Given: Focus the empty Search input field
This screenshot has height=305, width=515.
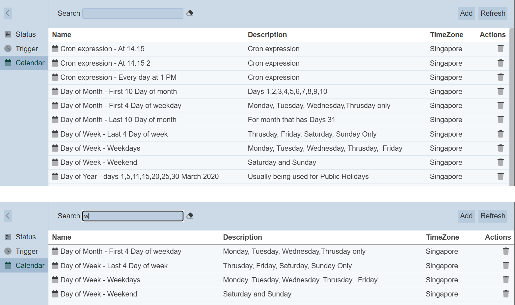Looking at the screenshot, I should tap(133, 13).
